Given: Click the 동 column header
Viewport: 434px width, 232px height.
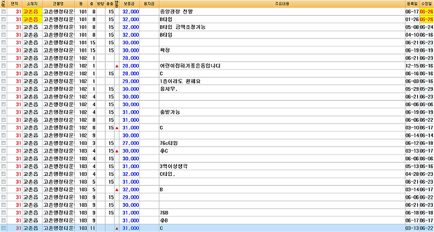Looking at the screenshot, I should [x=81, y=4].
